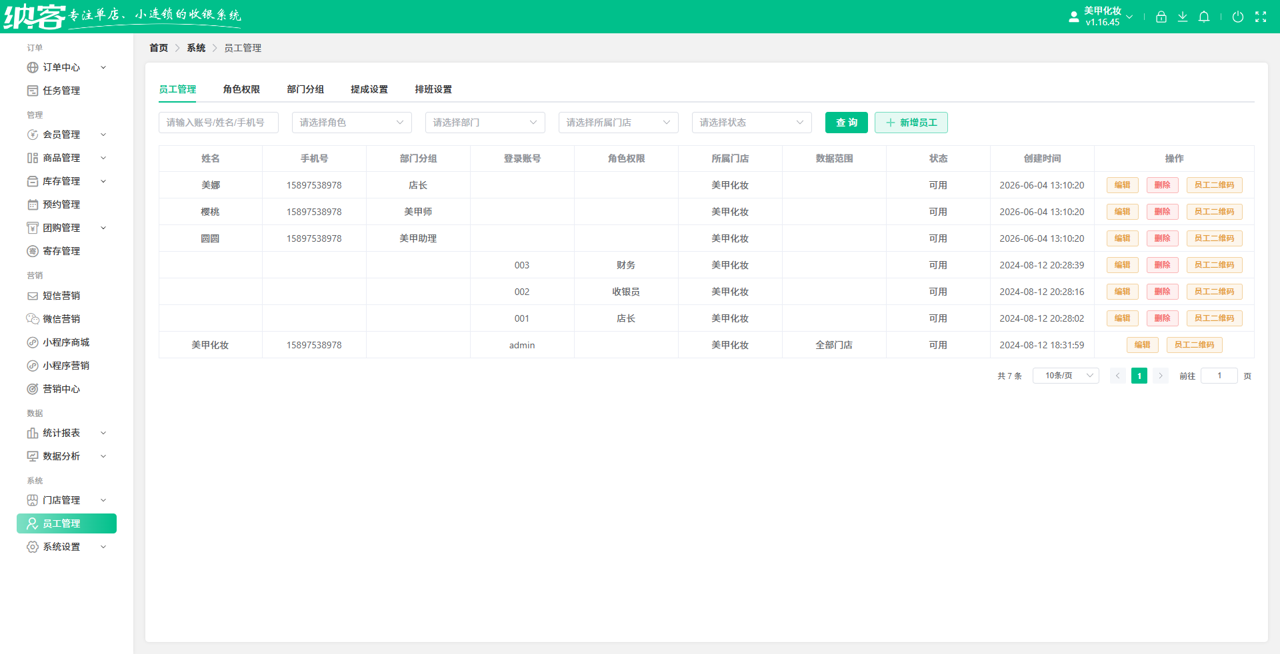Image resolution: width=1280 pixels, height=654 pixels.
Task: Focus the 账号/姓名/手机号 search input
Action: [219, 123]
